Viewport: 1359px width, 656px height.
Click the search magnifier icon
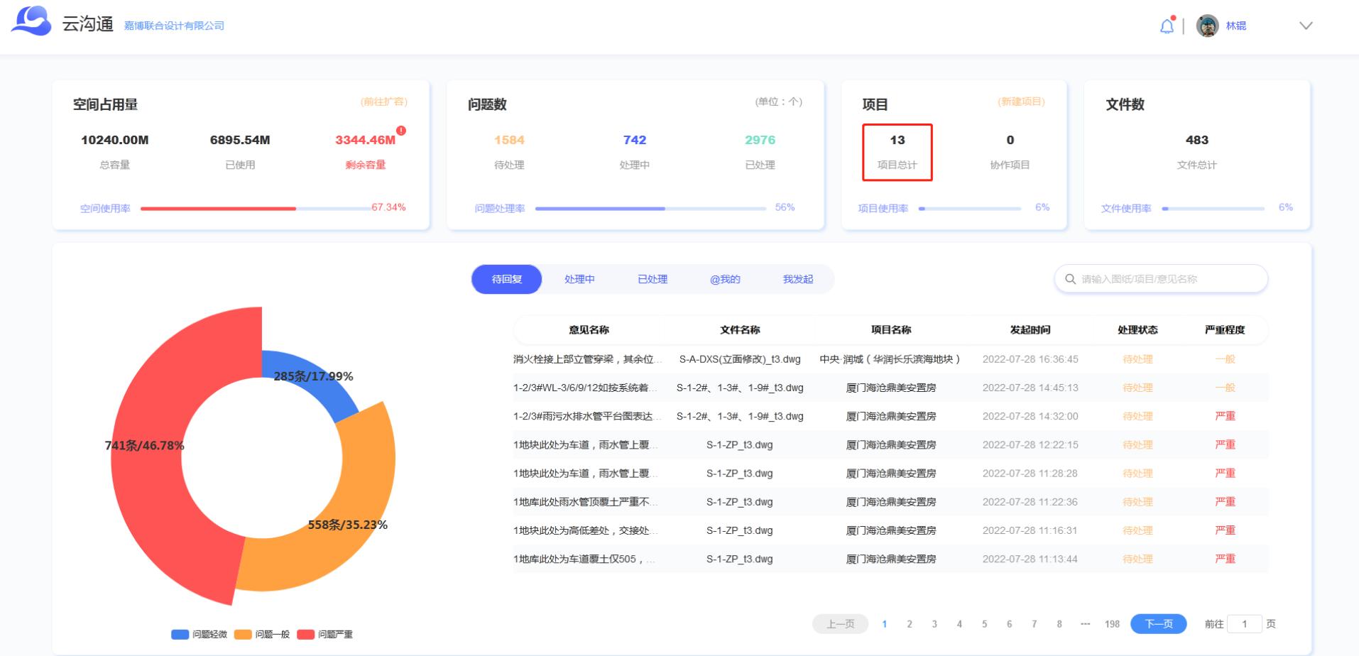point(1070,279)
